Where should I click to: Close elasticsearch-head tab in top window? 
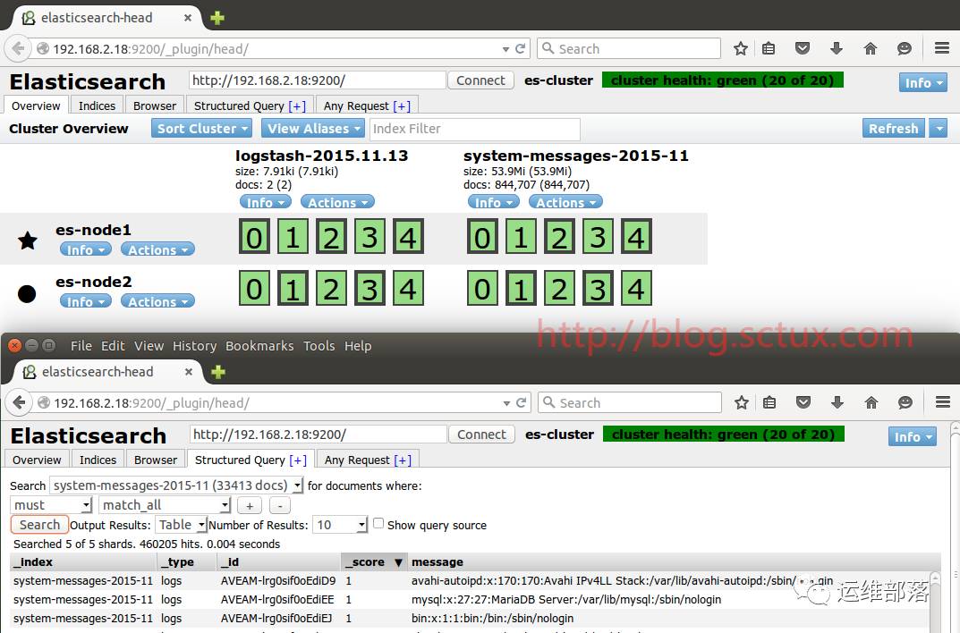point(188,18)
